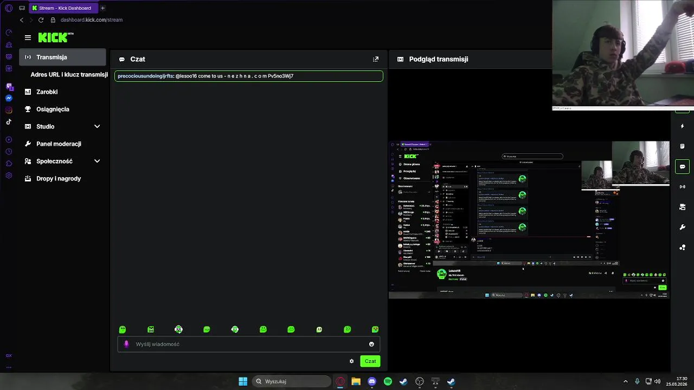Expand the Studio menu
This screenshot has width=694, height=390.
click(x=62, y=126)
